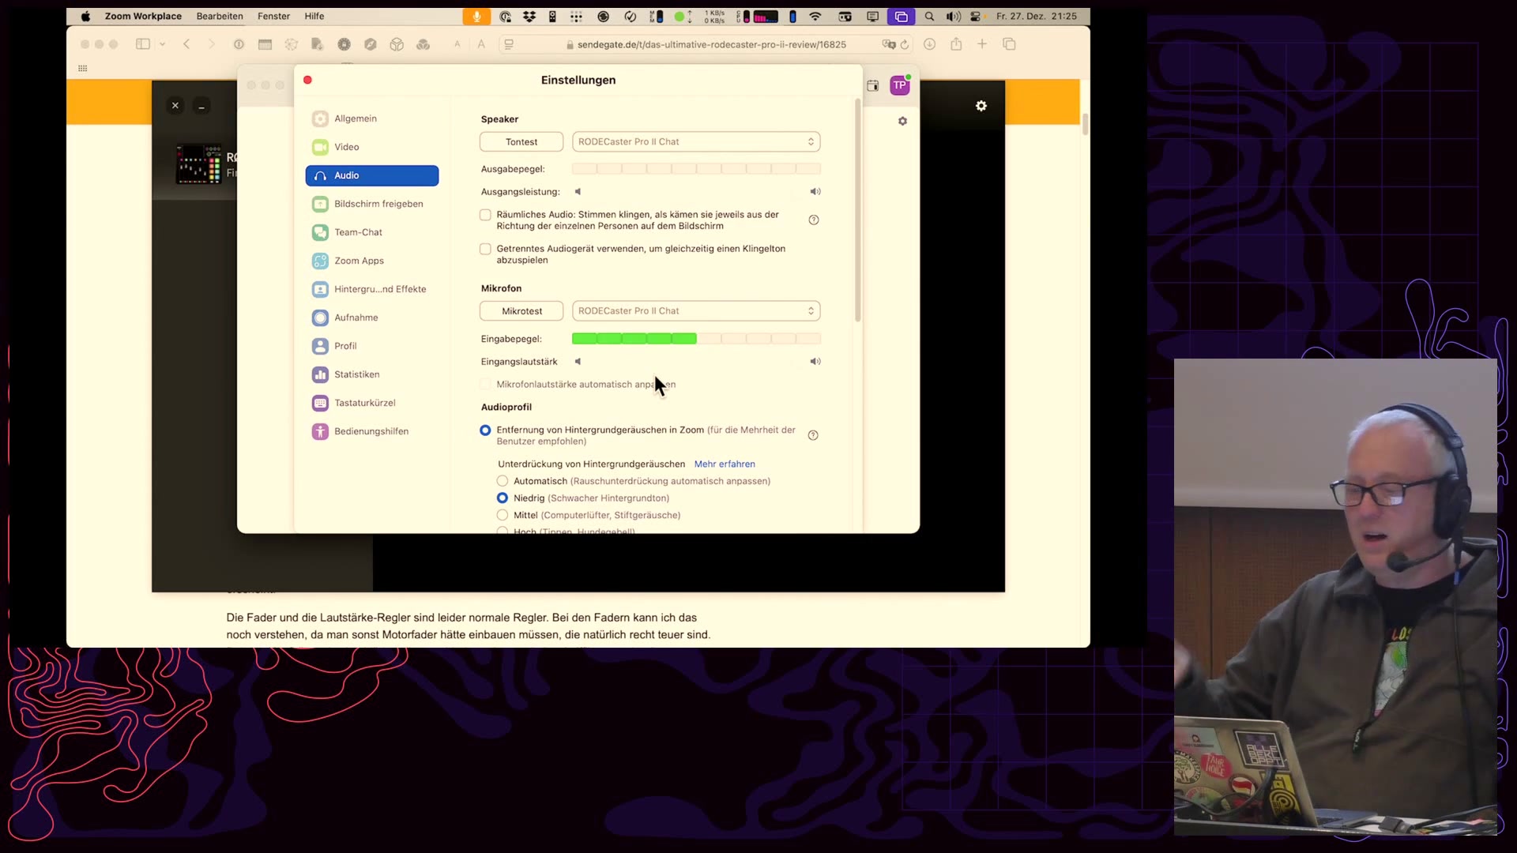This screenshot has height=853, width=1517.
Task: Select Mittel noise suppression option
Action: coord(503,515)
